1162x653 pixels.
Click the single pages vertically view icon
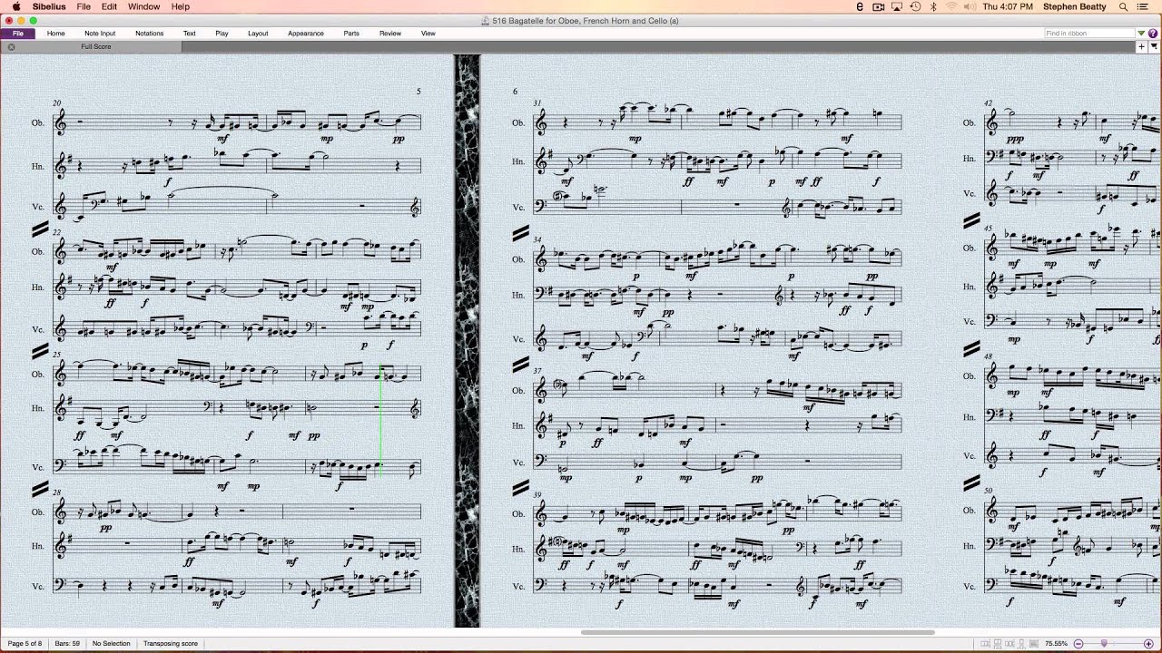[1021, 643]
